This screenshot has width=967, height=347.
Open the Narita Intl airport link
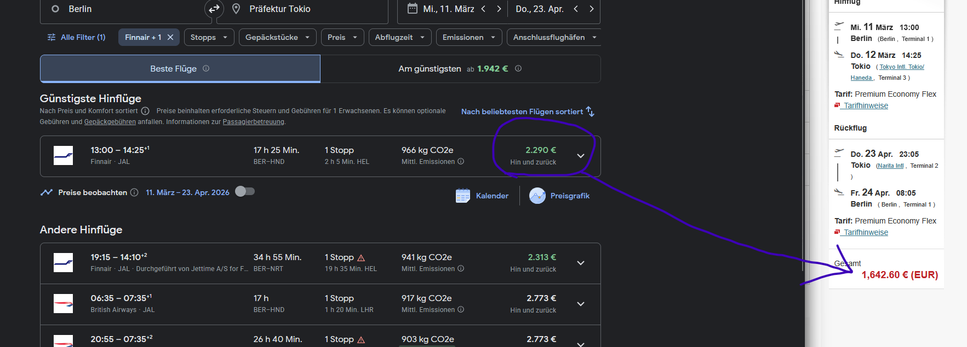tap(890, 166)
